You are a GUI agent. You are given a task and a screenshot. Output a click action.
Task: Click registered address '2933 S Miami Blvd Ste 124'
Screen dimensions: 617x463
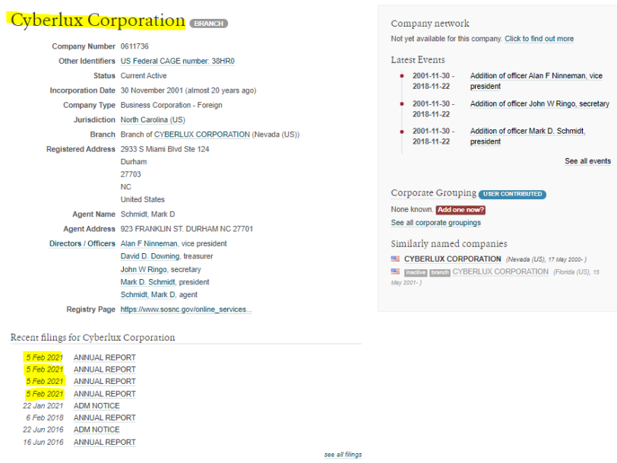[165, 149]
